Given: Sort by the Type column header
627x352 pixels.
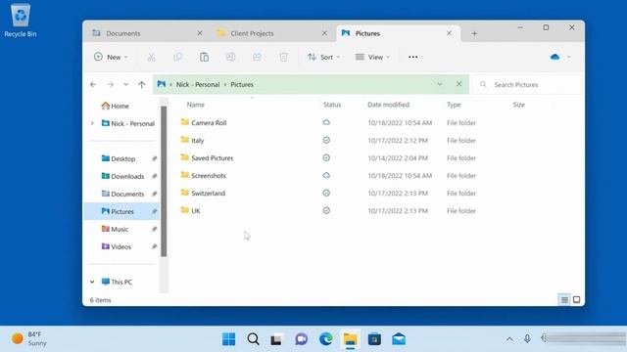Looking at the screenshot, I should [454, 105].
